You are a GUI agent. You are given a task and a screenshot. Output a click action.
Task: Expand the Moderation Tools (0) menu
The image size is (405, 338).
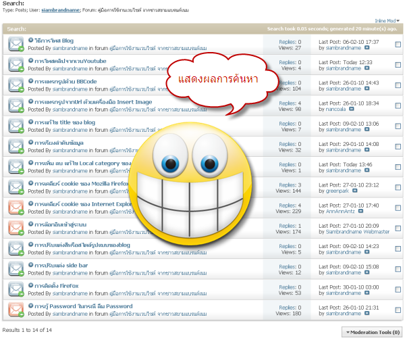[x=373, y=332]
